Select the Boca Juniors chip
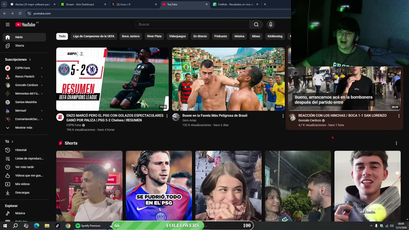Viewport: 409px width, 230px height. tap(131, 36)
